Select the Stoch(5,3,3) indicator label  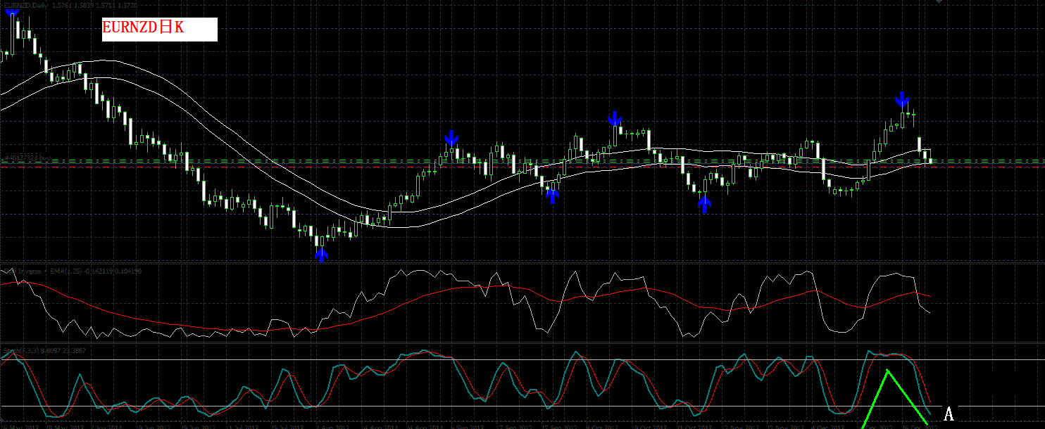coord(44,350)
